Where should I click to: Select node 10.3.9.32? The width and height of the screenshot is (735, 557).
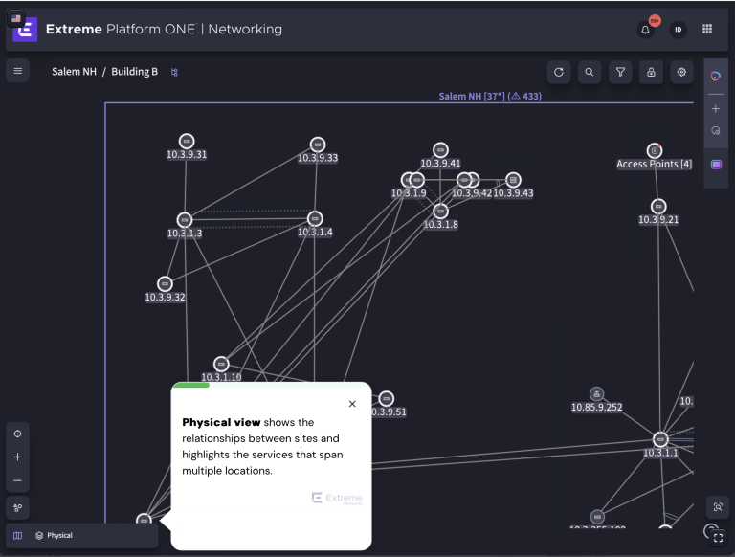point(165,284)
